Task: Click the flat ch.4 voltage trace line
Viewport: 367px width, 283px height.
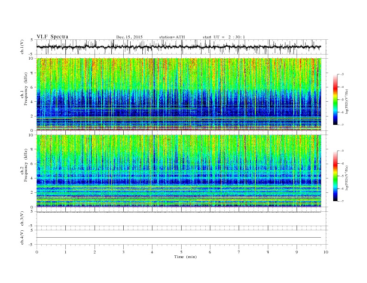Action: 179,238
